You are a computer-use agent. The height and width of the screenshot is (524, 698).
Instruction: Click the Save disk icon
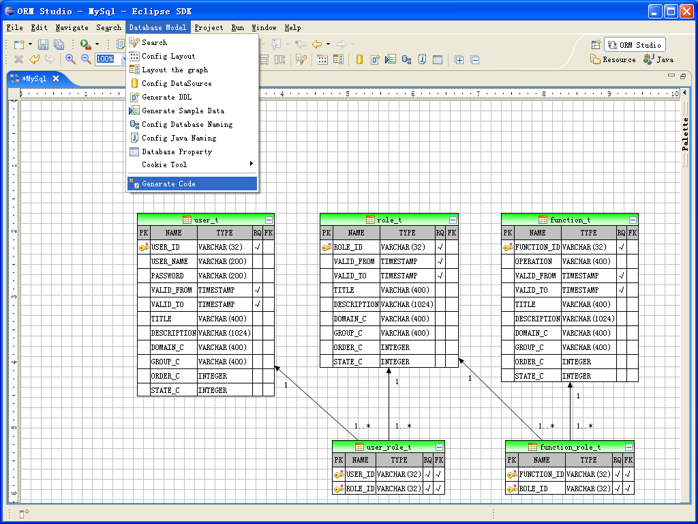[x=43, y=44]
